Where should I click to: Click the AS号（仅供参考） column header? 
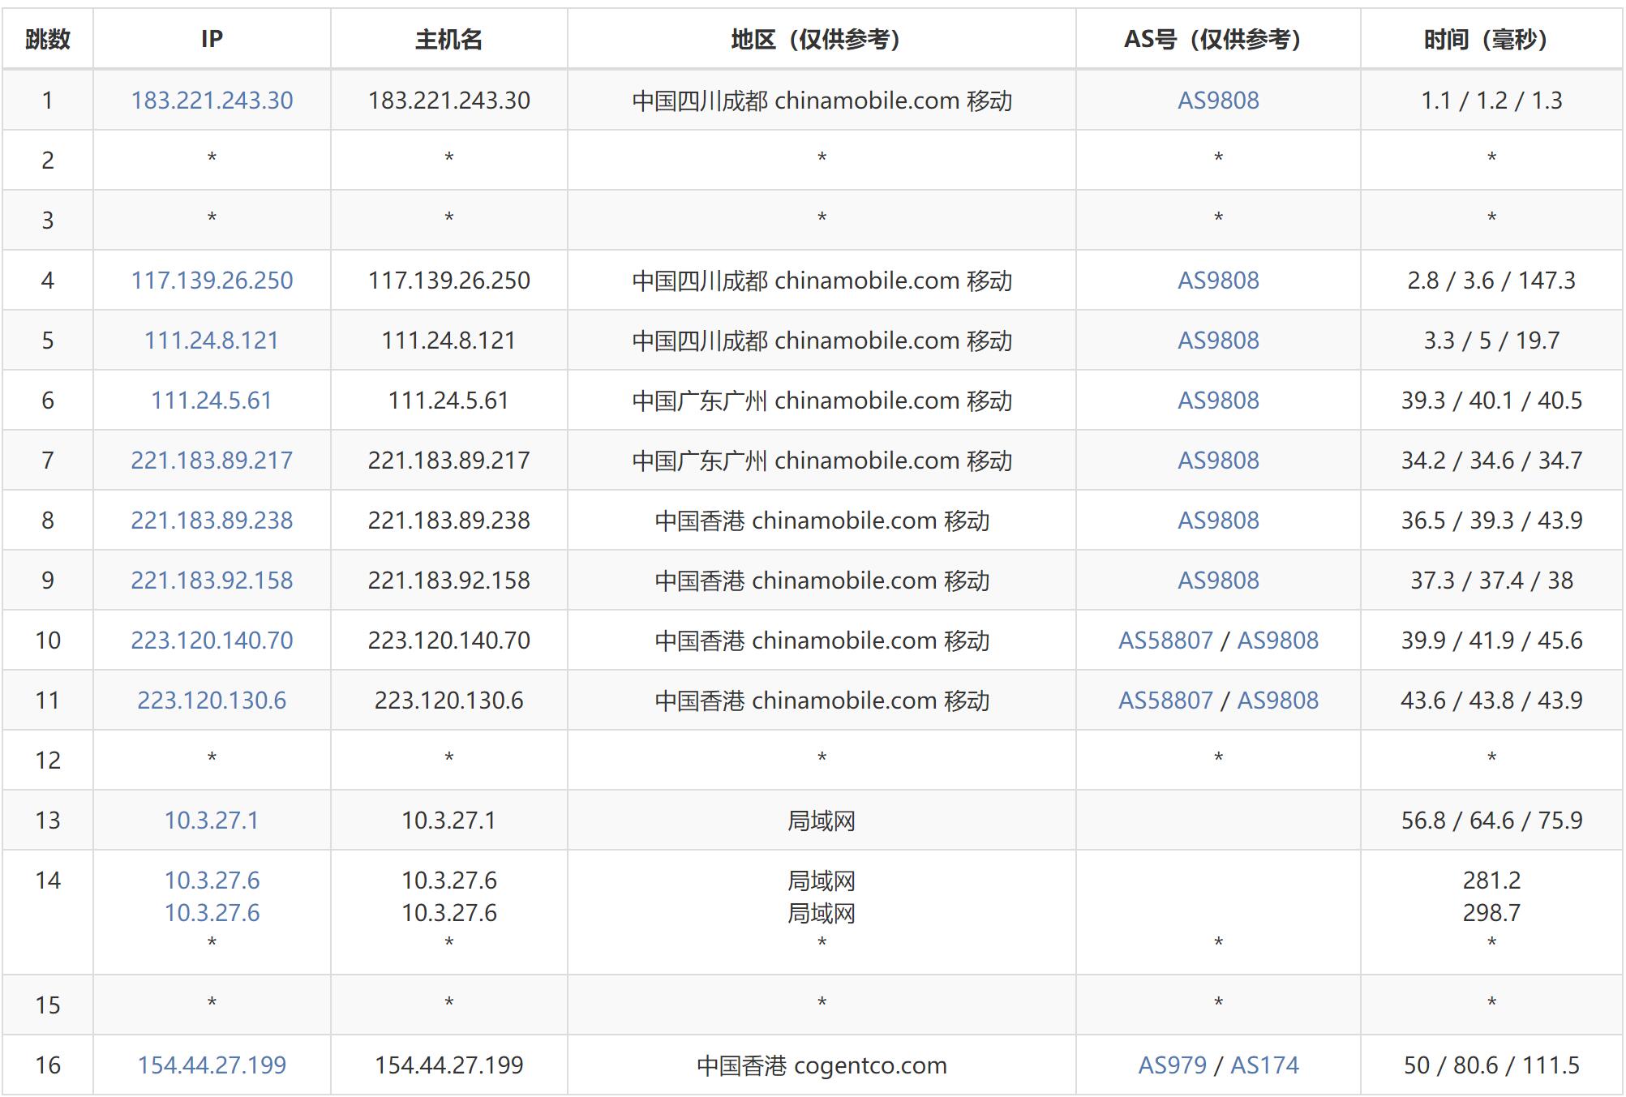point(1218,39)
